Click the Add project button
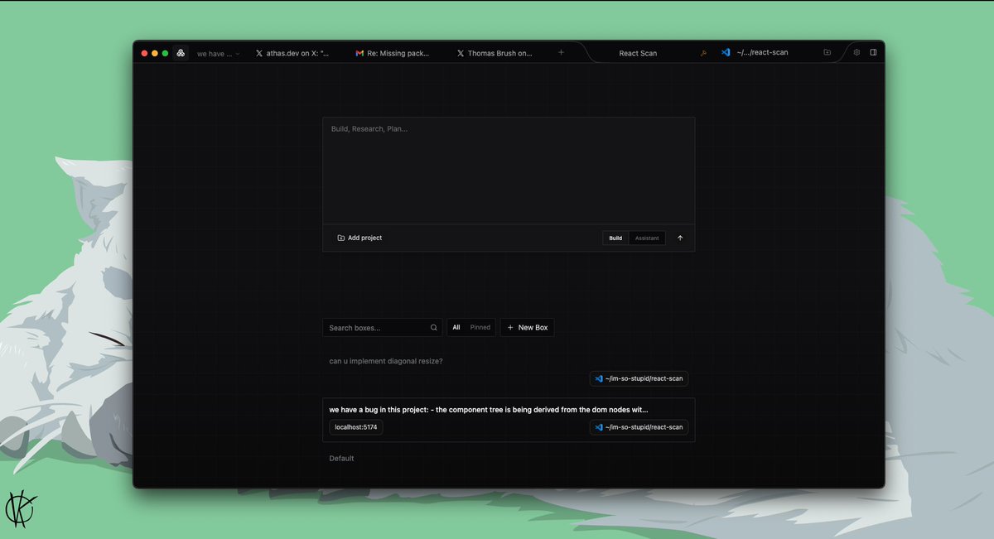The height and width of the screenshot is (539, 994). click(359, 238)
